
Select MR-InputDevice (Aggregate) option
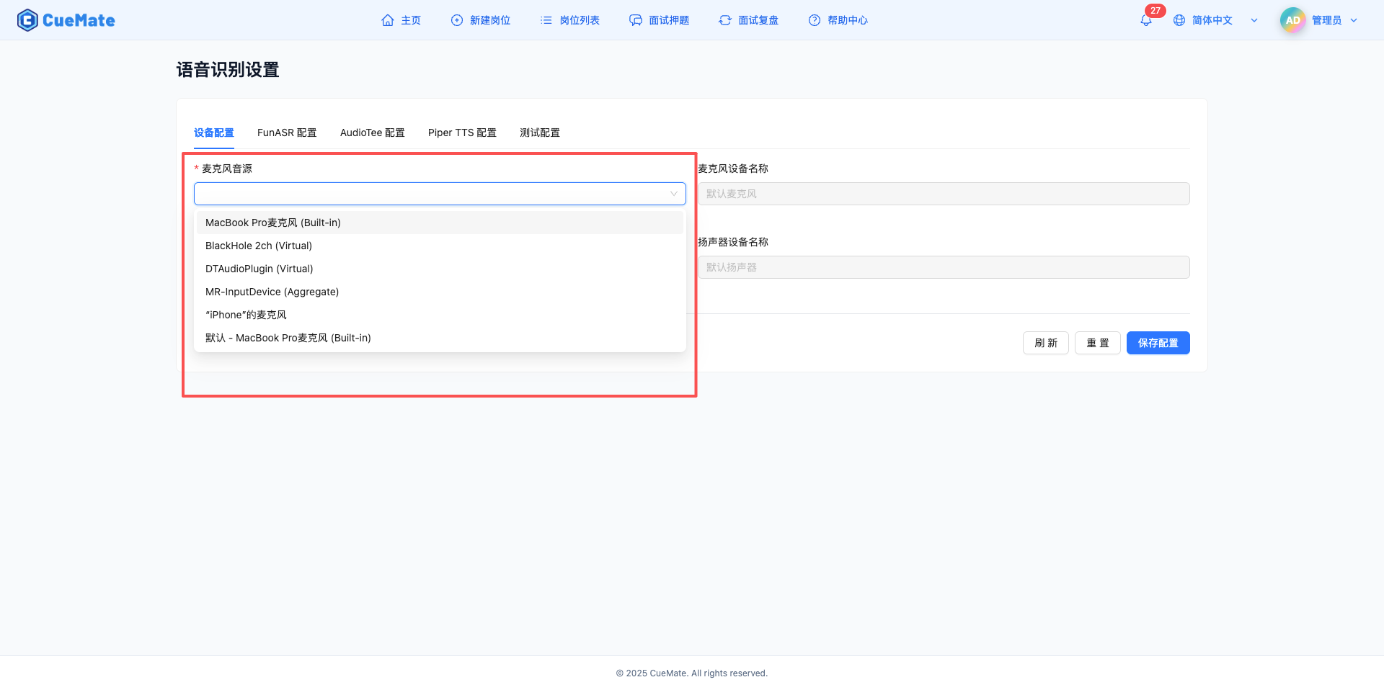(272, 291)
